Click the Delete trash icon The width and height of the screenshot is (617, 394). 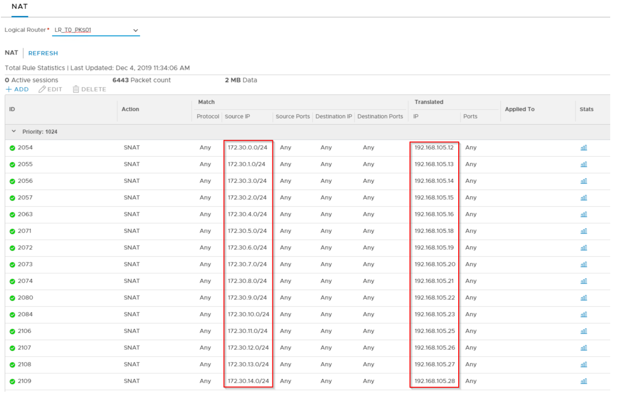coord(76,89)
